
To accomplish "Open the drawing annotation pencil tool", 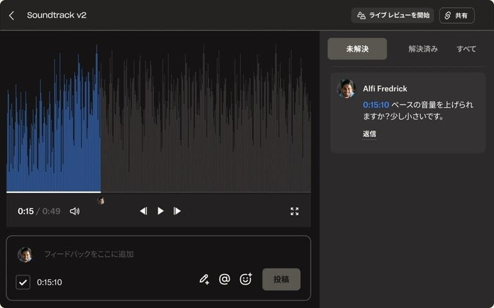I will click(x=204, y=279).
